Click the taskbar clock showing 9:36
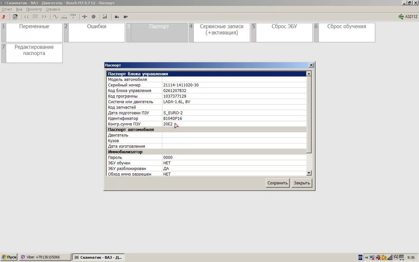This screenshot has height=262, width=419. pyautogui.click(x=411, y=257)
